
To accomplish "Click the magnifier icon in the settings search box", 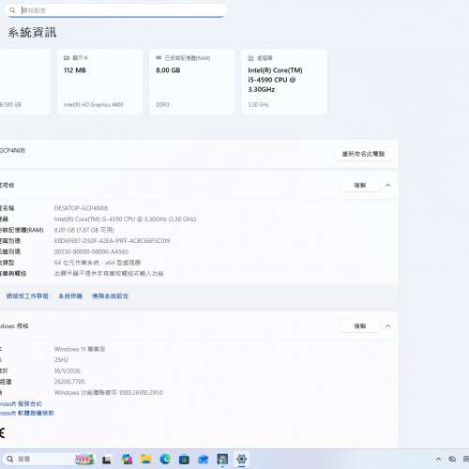I will point(12,10).
